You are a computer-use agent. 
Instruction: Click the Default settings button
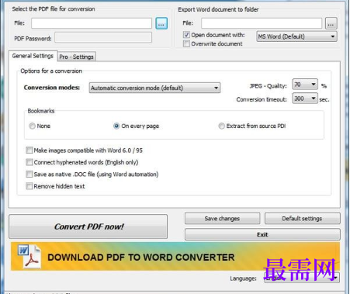[x=302, y=219]
